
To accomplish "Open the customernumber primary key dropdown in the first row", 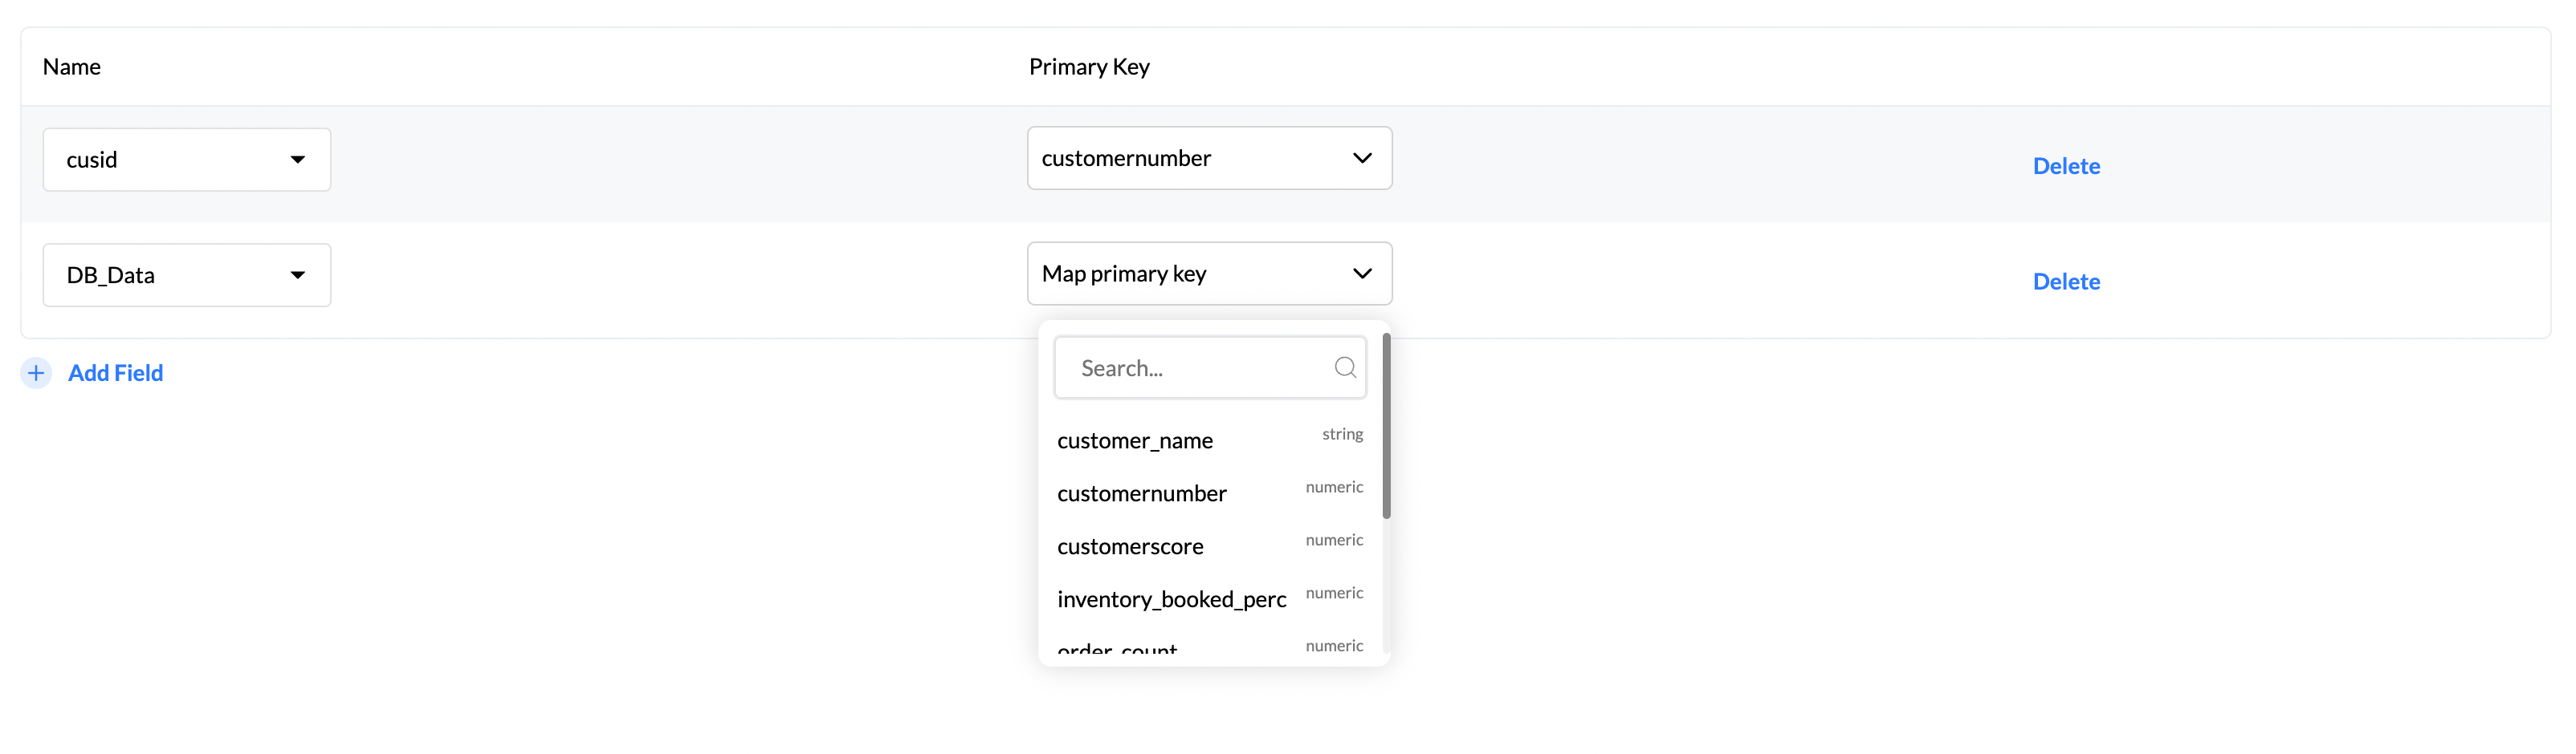I will pos(1208,158).
